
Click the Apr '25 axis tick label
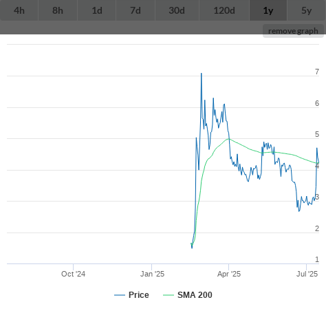(229, 274)
